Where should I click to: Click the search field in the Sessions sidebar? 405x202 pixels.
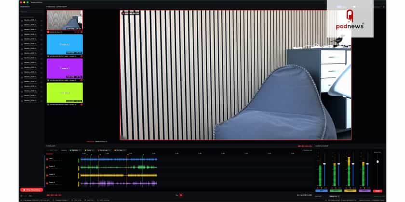point(31,12)
